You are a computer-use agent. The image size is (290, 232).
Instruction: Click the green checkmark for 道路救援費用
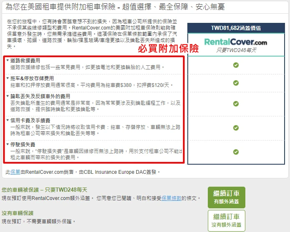tap(236, 65)
